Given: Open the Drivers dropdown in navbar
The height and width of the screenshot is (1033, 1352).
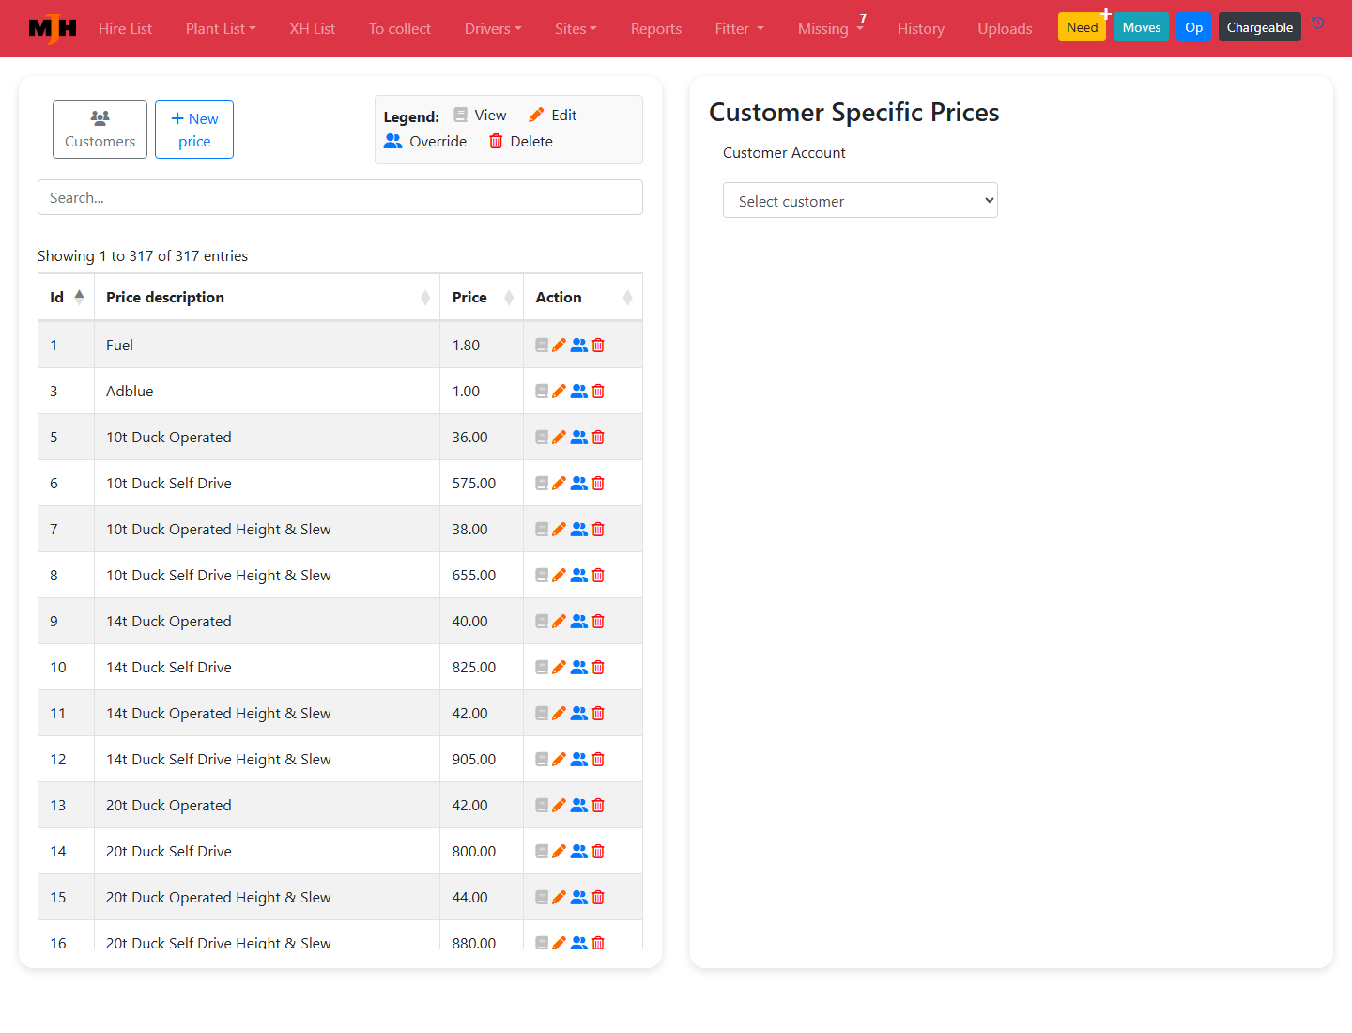Looking at the screenshot, I should [493, 29].
